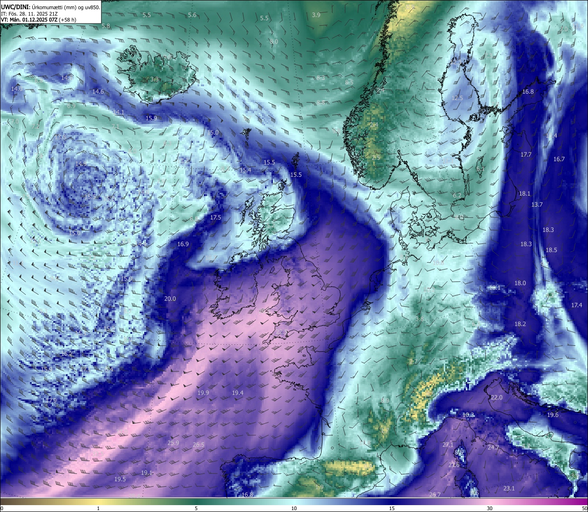The height and width of the screenshot is (512, 588).
Task: Click the 27.1 value label
Action: (448, 445)
